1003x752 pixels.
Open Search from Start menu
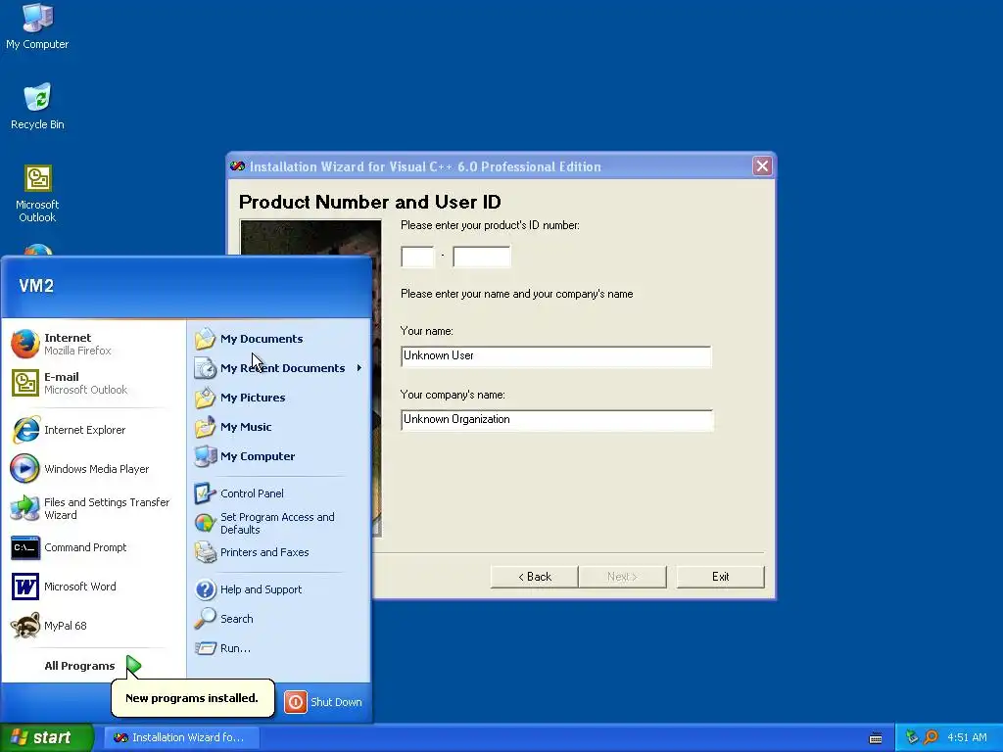[278, 619]
